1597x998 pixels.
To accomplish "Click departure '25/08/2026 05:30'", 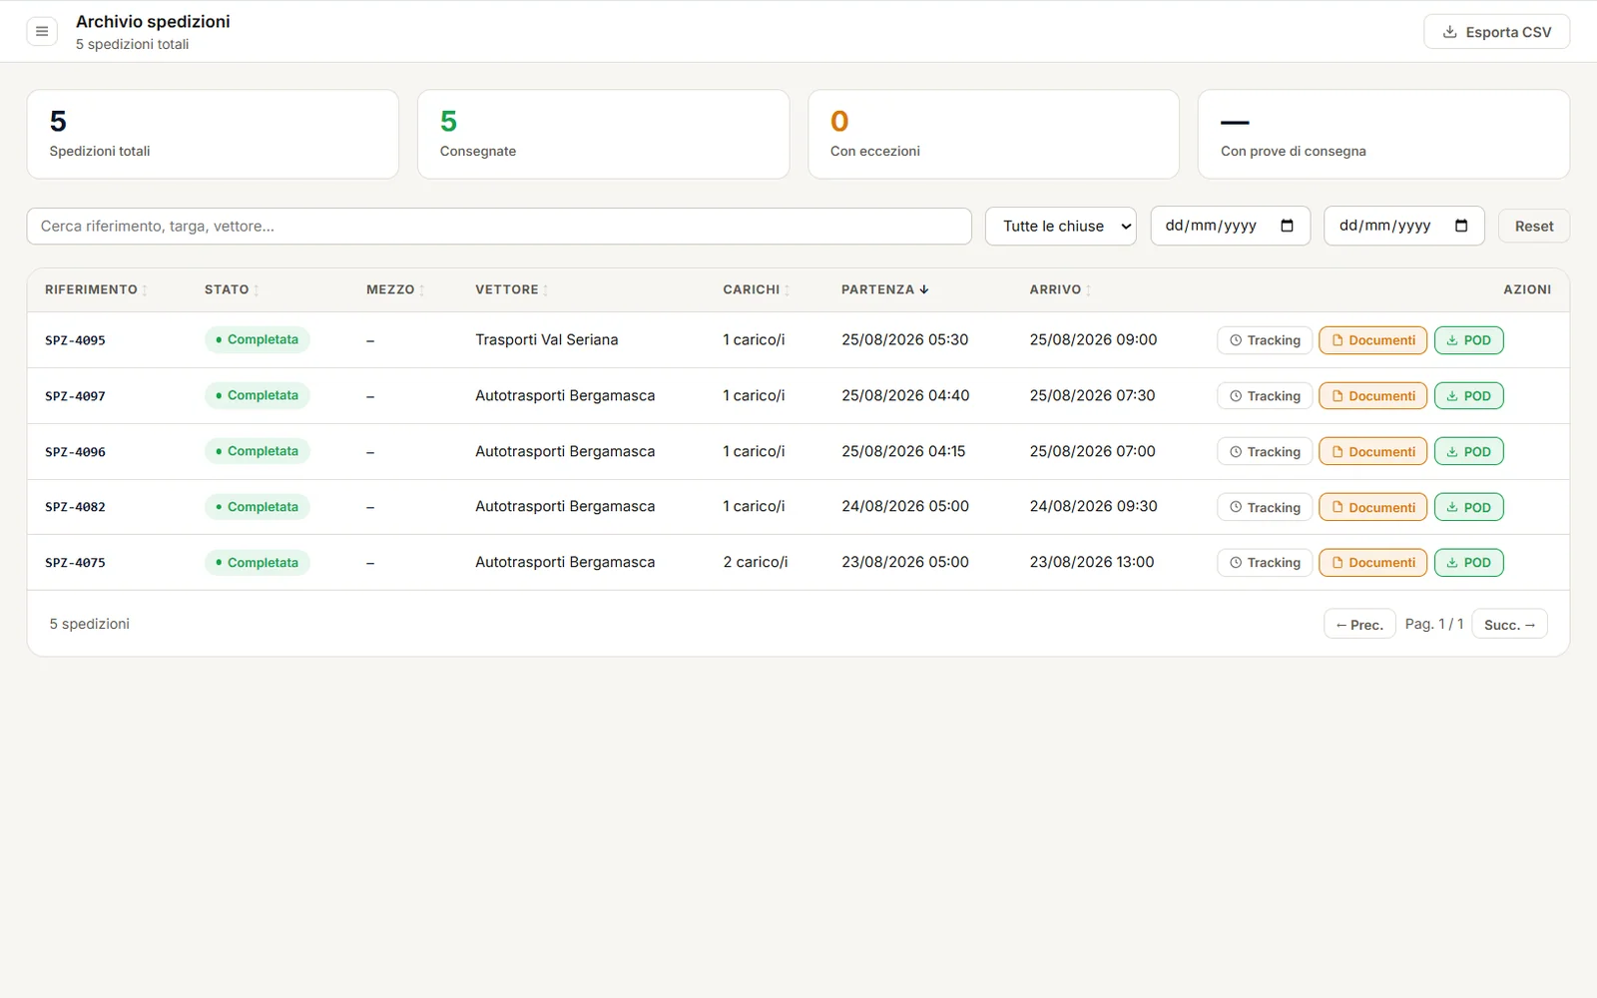I will (904, 339).
